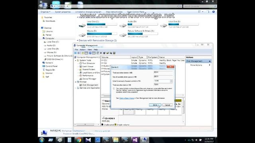Click the Search Computer field
The width and height of the screenshot is (255, 143).
tap(200, 6)
